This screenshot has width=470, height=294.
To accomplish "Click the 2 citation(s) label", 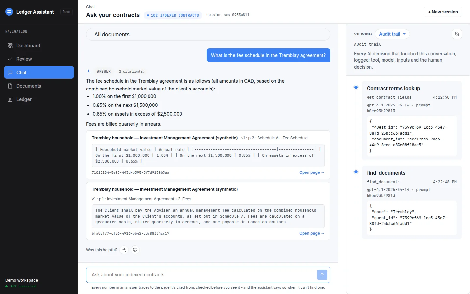I will click(x=132, y=71).
